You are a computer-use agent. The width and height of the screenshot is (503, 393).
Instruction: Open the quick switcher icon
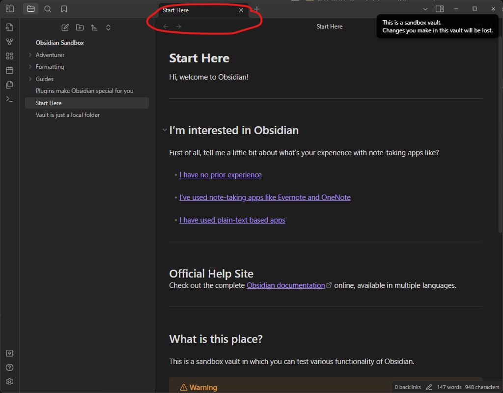point(9,27)
